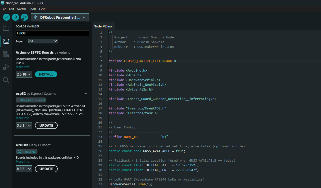The width and height of the screenshot is (321, 188).
Task: Open the UNIHIKER version 0.0.2 dropdown
Action: pos(24,169)
